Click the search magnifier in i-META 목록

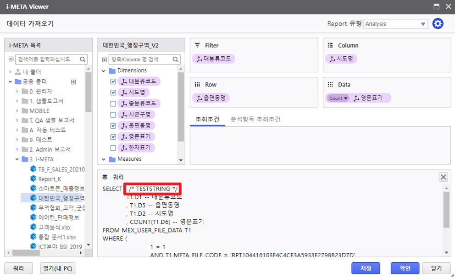point(83,60)
